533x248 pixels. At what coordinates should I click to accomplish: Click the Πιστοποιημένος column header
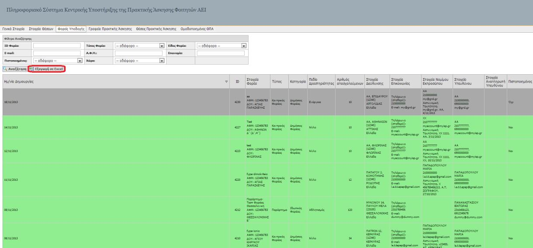tap(520, 82)
